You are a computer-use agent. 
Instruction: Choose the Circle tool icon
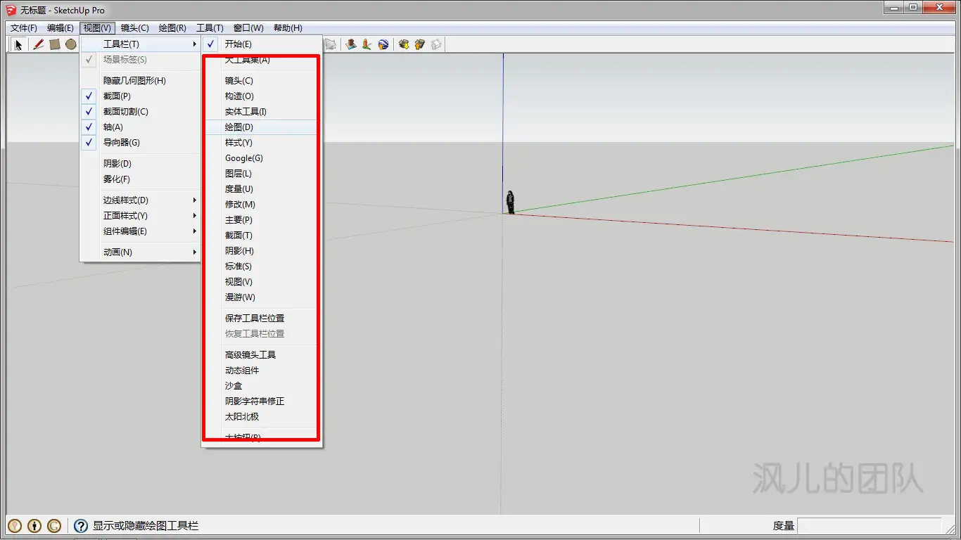pos(71,44)
